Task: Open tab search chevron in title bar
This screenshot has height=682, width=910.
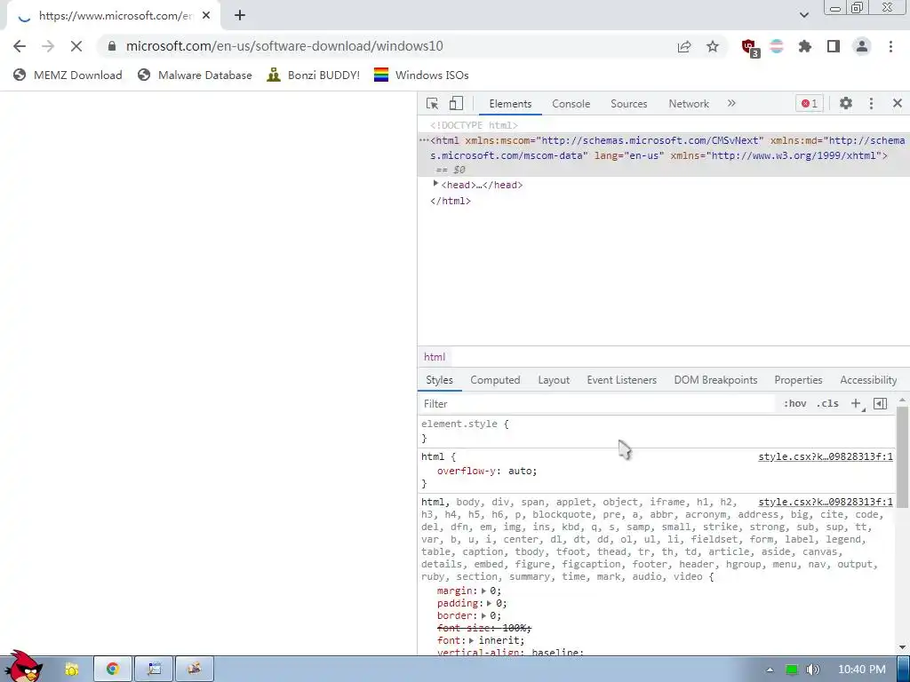Action: click(x=803, y=15)
